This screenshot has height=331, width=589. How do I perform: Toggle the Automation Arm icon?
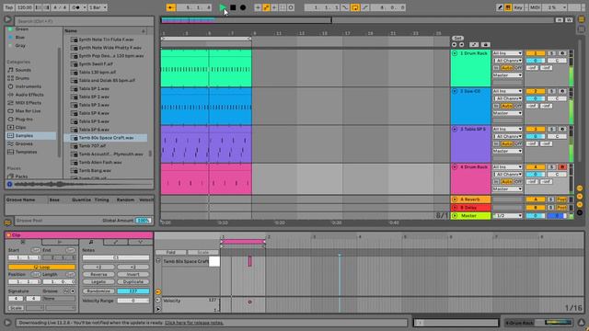pyautogui.click(x=266, y=7)
